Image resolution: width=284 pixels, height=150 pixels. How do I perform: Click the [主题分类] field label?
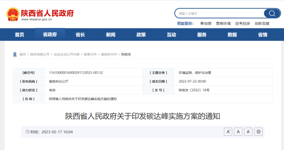click(x=158, y=73)
